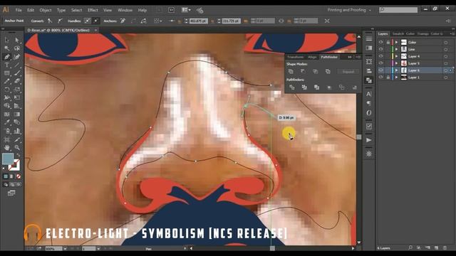The width and height of the screenshot is (456, 256).
Task: Unlock Layer 1 lock icon
Action: 388,78
